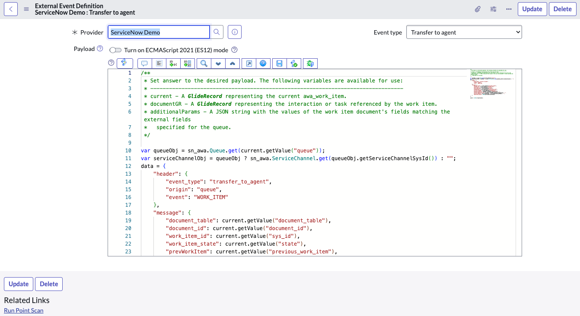Click line number 12 in gutter
Viewport: 580px width, 316px height.
128,166
